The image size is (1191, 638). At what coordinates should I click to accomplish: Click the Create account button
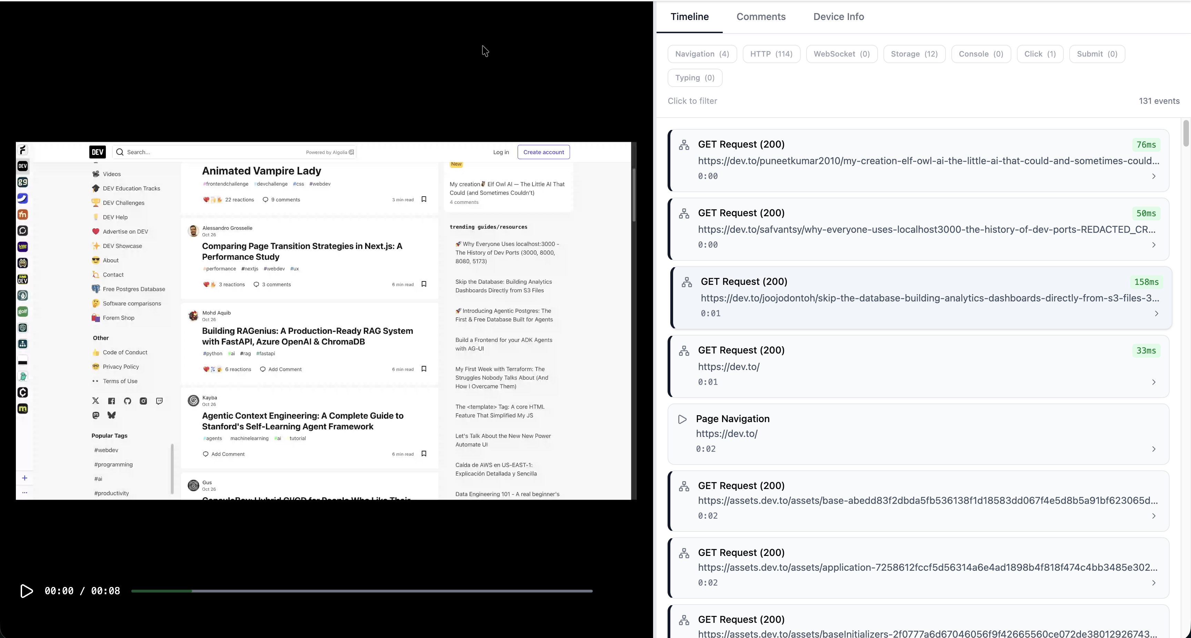pyautogui.click(x=543, y=152)
